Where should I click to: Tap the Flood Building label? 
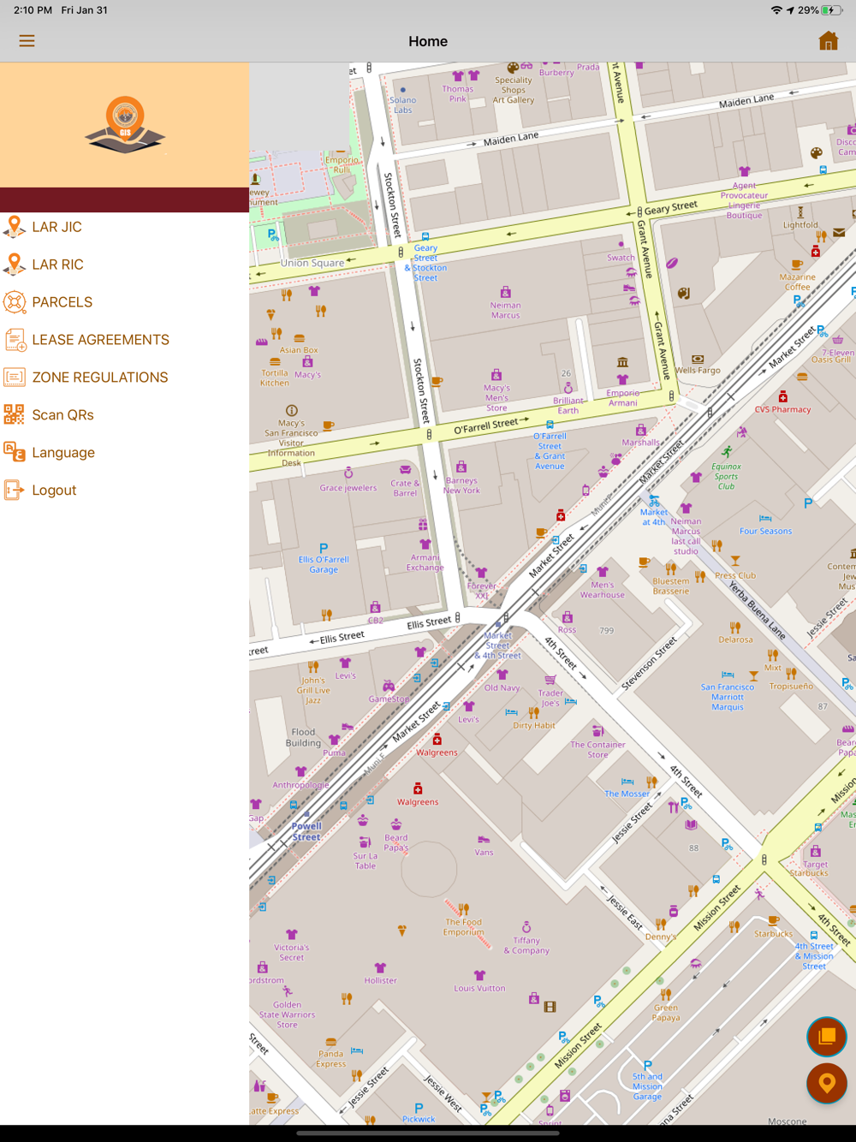(x=303, y=737)
